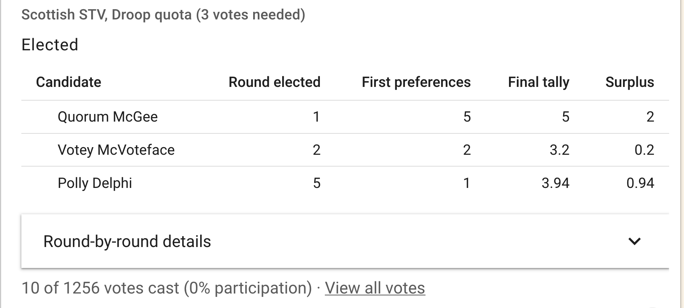The image size is (684, 308).
Task: Click the Scottish STV Droop quota text
Action: [163, 15]
